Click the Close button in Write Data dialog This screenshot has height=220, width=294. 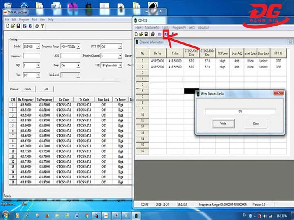[x=256, y=123]
